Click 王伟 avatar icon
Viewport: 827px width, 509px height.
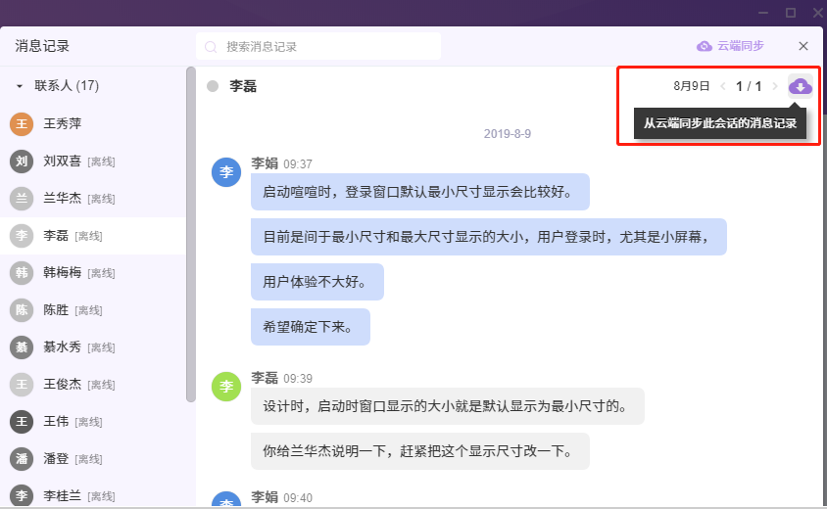pyautogui.click(x=21, y=422)
